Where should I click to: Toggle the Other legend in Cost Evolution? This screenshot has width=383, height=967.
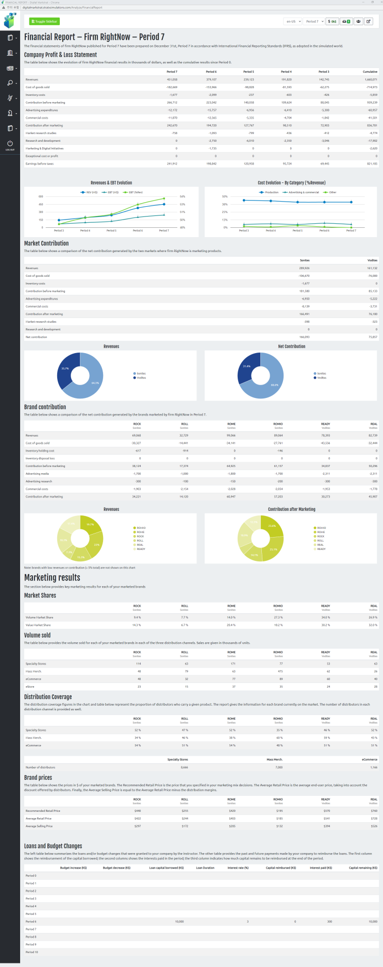tap(329, 192)
